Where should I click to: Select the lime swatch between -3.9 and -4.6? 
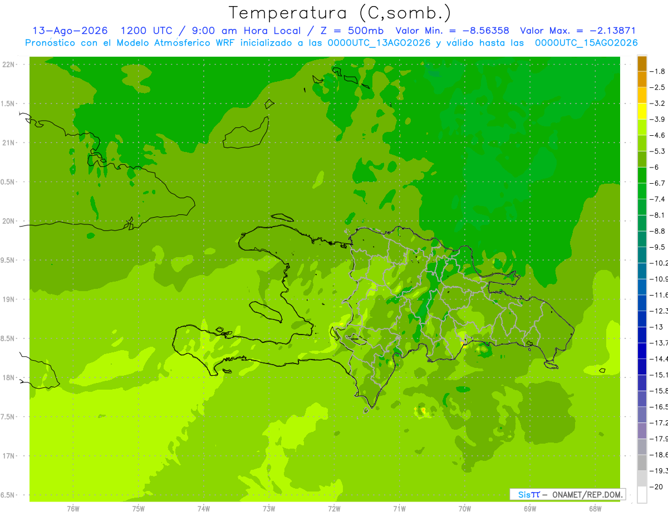point(642,127)
